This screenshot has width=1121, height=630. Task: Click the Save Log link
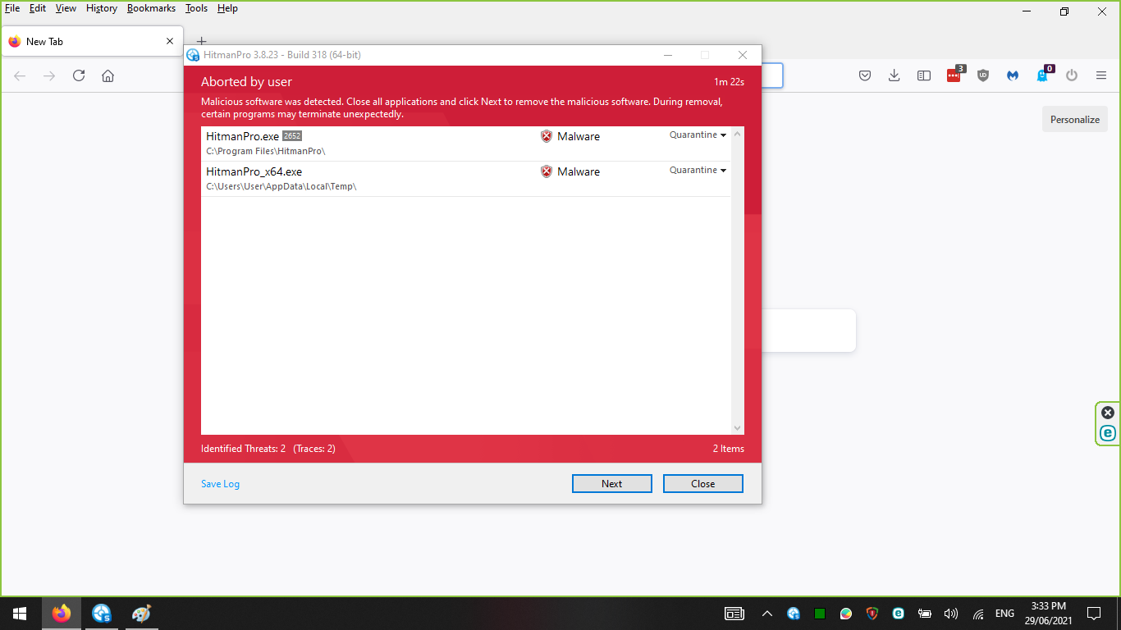pos(220,484)
